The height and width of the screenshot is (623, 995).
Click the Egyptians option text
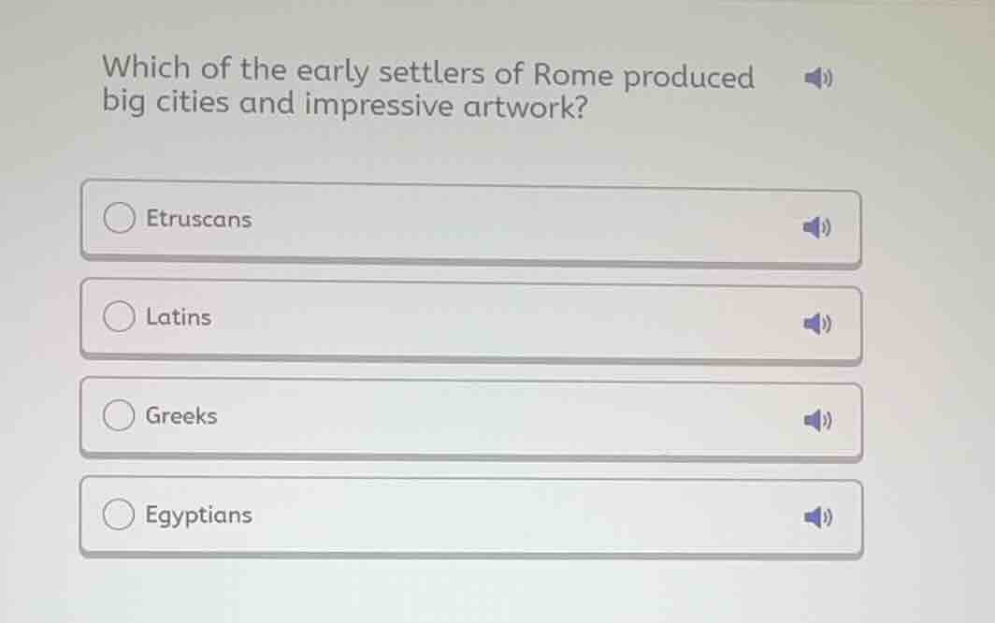tap(198, 514)
